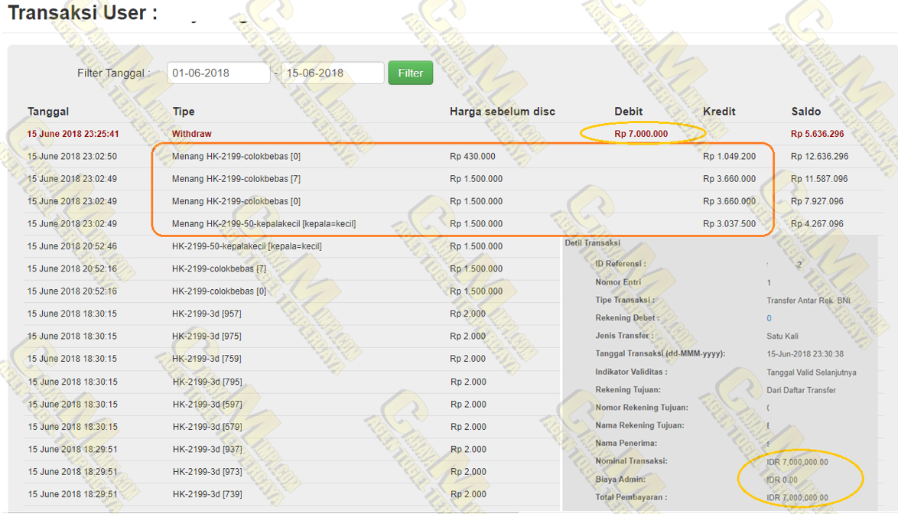Select the red Withdraw transaction type
This screenshot has height=514, width=898.
(191, 134)
